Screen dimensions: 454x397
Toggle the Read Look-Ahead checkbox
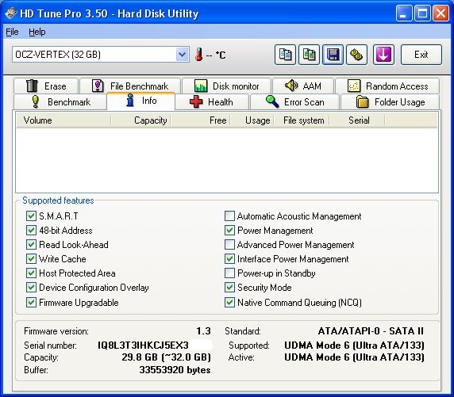pyautogui.click(x=31, y=245)
